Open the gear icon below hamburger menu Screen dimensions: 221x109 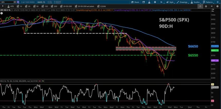217,6
